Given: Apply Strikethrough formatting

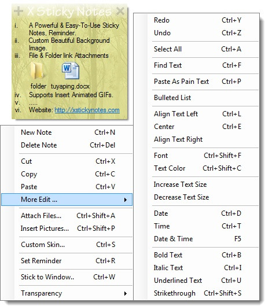Looking at the screenshot, I should [196, 293].
